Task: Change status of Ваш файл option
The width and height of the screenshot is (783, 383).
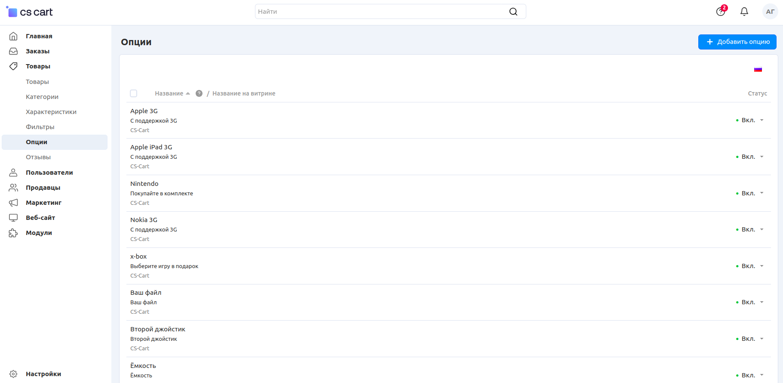Action: [x=750, y=302]
